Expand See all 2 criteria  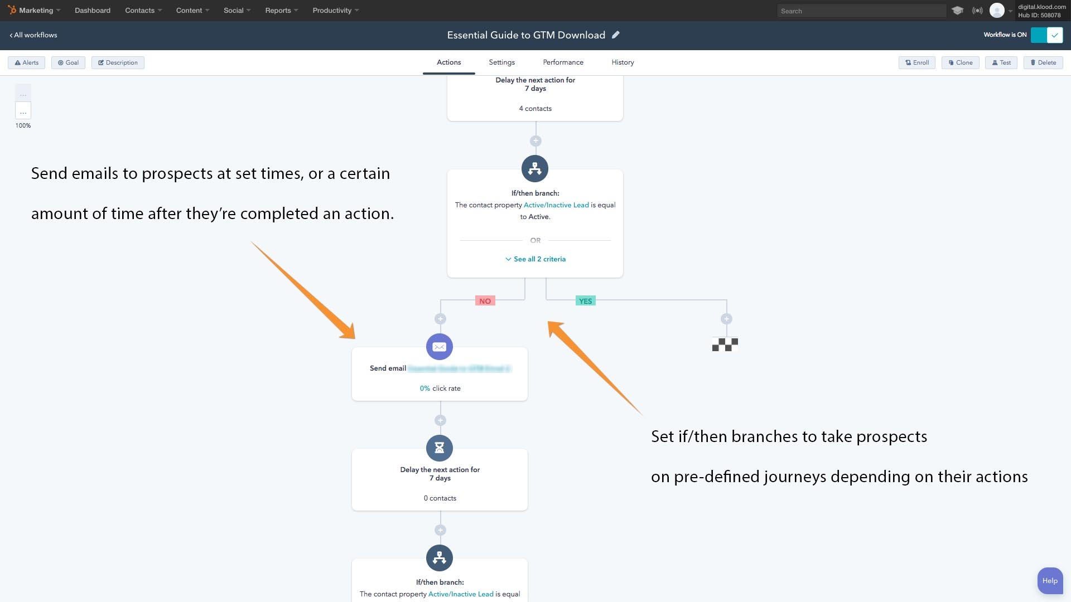coord(535,259)
